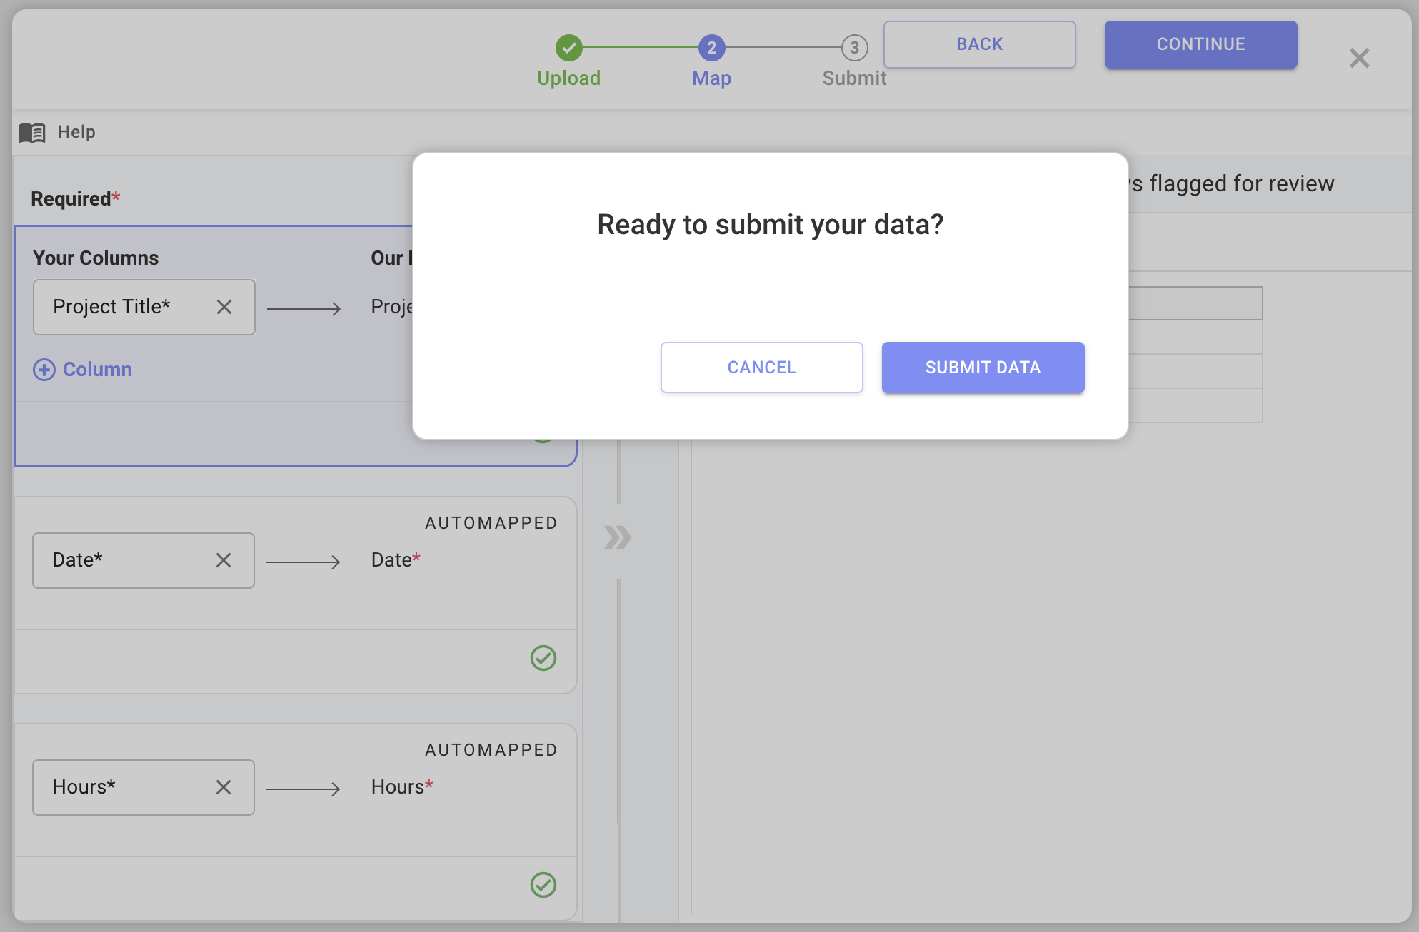
Task: Click the double chevron expand arrows
Action: [x=617, y=537]
